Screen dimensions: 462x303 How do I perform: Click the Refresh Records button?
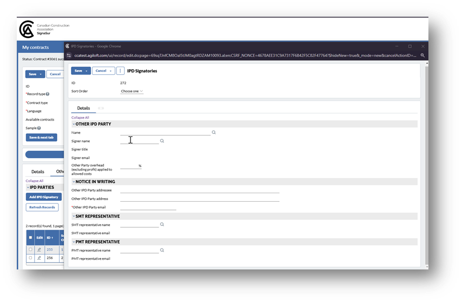click(x=42, y=207)
